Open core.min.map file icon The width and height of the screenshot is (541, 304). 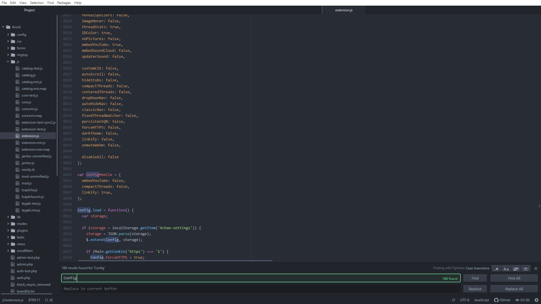pos(17,116)
